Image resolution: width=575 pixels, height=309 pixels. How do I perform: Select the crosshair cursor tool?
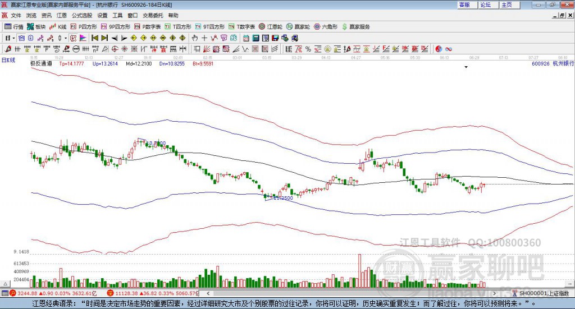click(204, 38)
